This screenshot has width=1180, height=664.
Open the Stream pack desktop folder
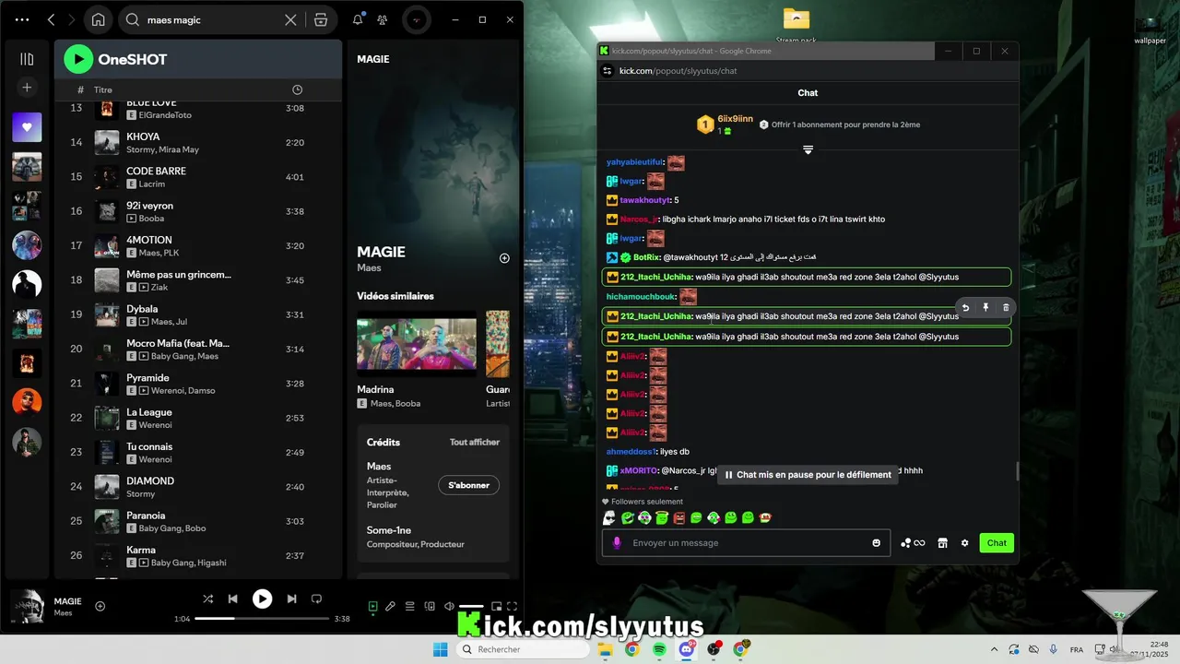(x=796, y=25)
